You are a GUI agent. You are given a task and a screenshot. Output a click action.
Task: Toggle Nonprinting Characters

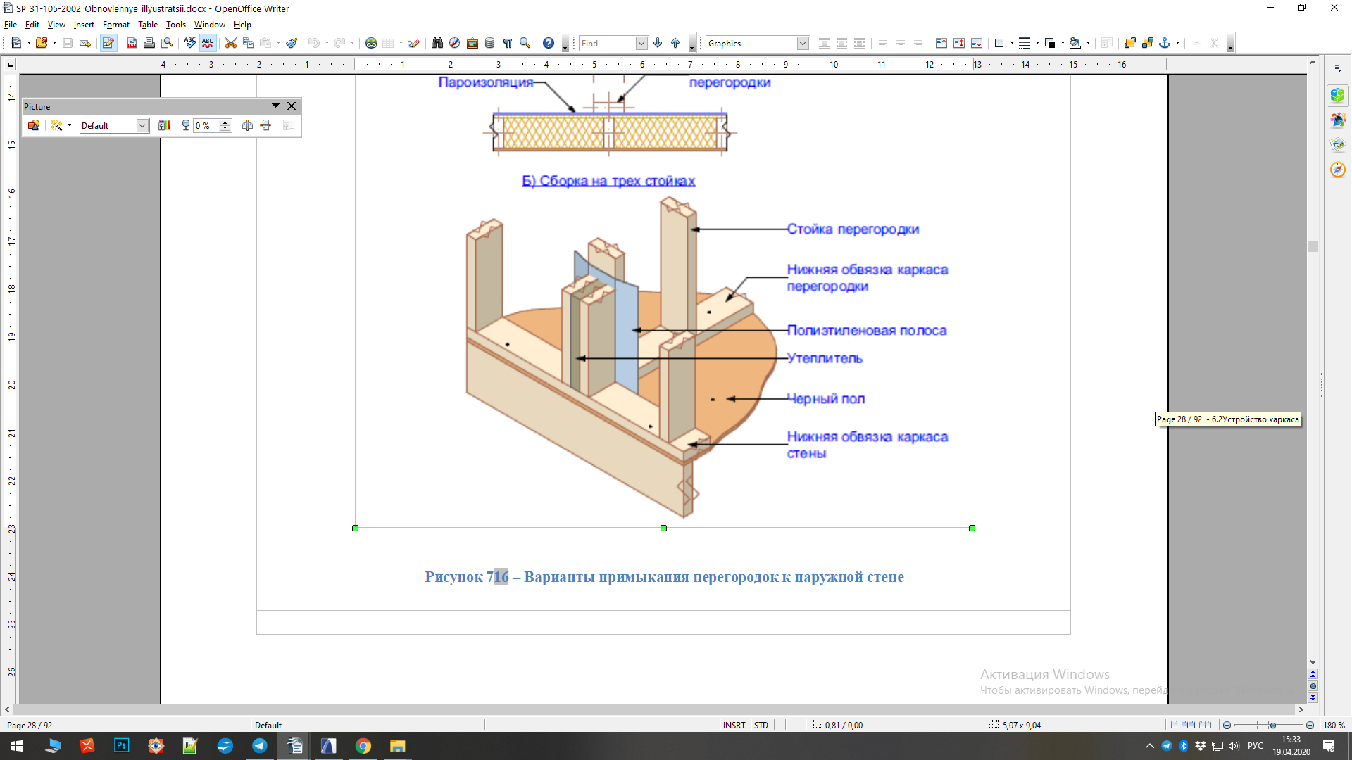[x=508, y=43]
